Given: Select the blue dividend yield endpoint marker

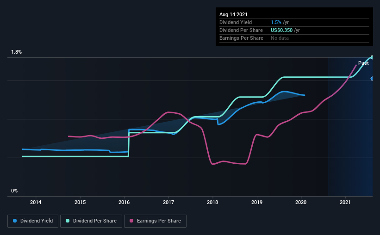Looking at the screenshot, I should pyautogui.click(x=372, y=79).
